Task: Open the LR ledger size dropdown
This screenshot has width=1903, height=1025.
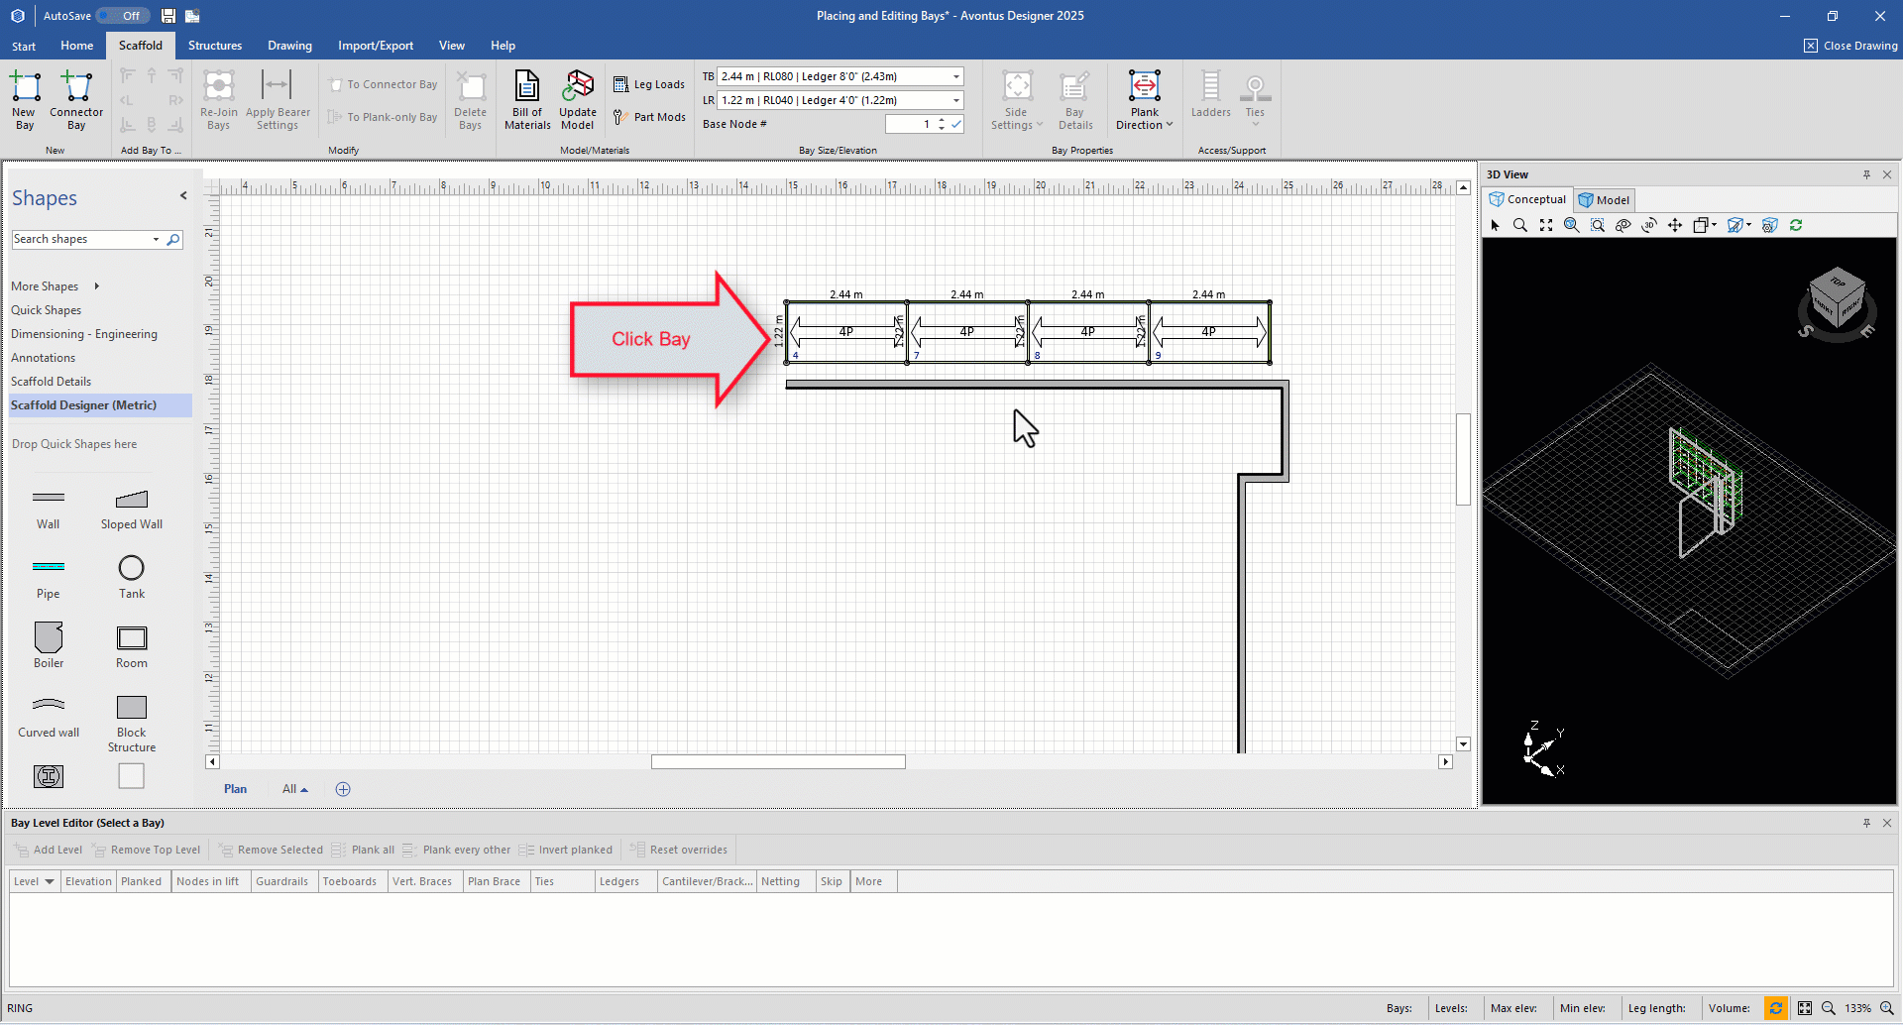Action: [x=956, y=100]
